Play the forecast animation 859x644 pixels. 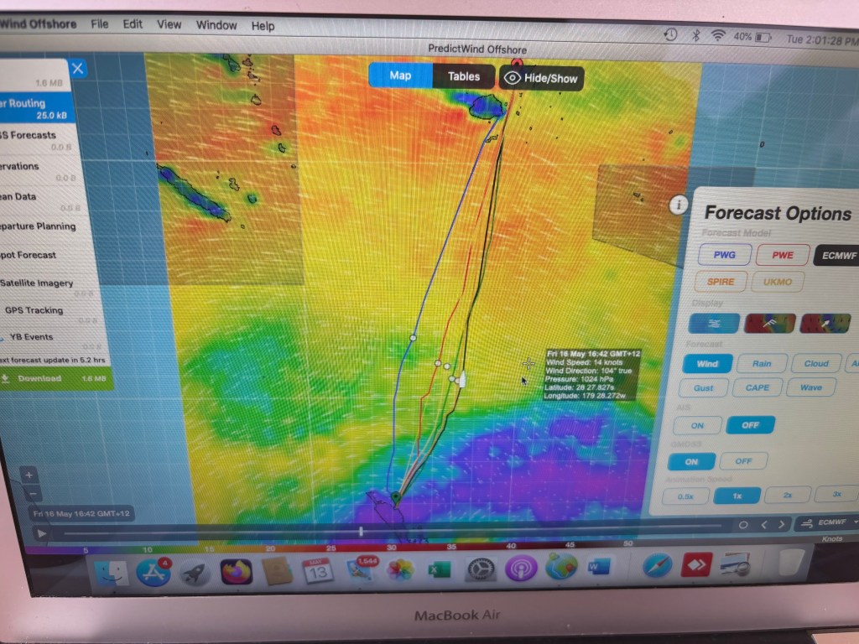(x=41, y=532)
